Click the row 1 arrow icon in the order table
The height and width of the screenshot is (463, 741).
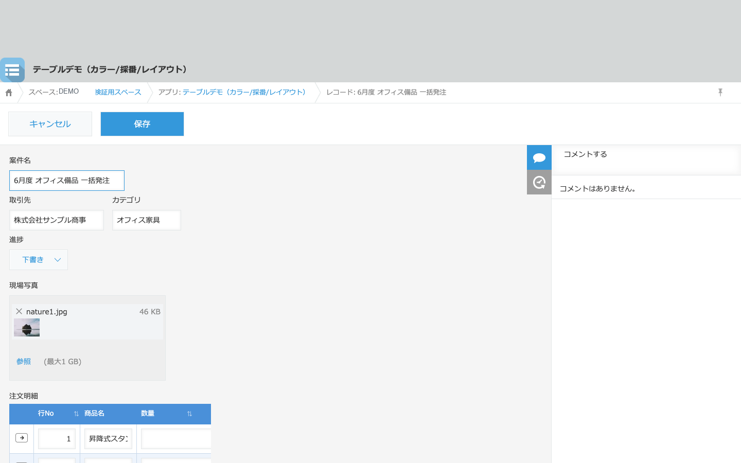coord(22,438)
